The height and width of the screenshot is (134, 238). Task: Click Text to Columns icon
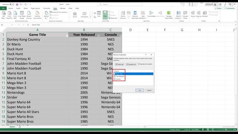click(x=123, y=13)
